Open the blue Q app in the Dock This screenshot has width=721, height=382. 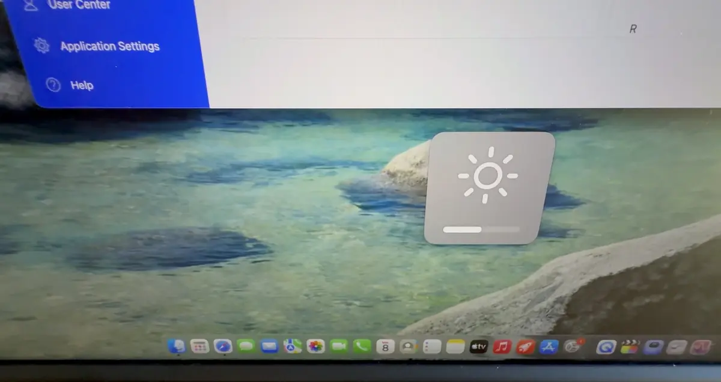point(606,347)
